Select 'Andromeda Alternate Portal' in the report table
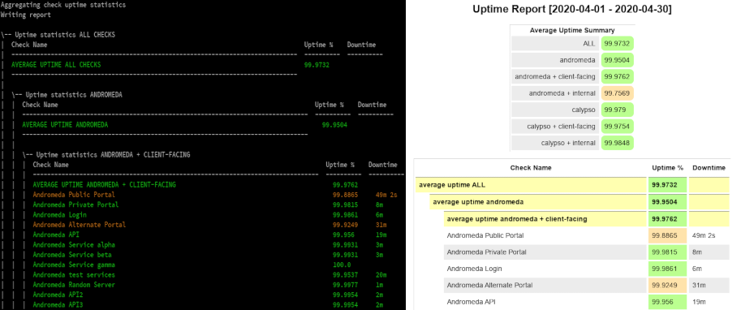 [x=489, y=285]
